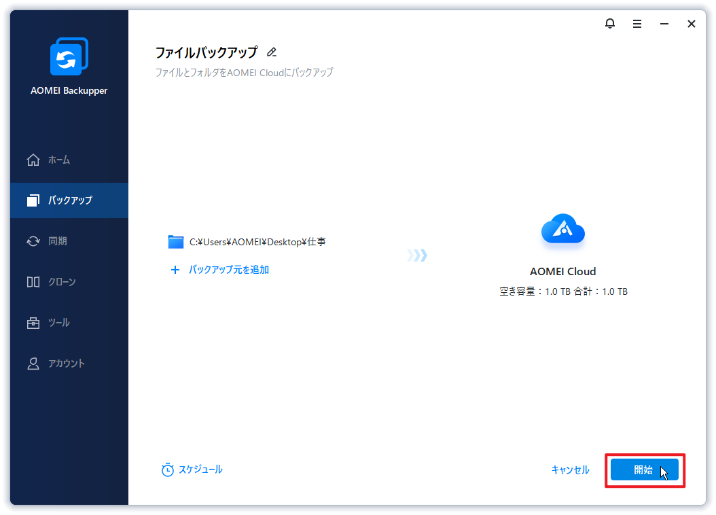Open 同期 sidebar section

(x=69, y=241)
